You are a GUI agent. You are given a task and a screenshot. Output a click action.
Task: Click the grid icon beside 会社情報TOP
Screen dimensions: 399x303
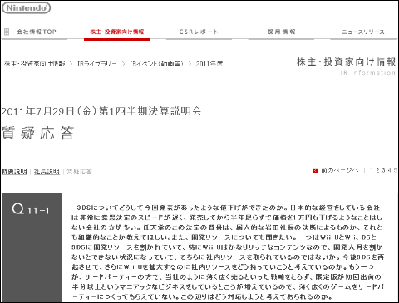point(7,32)
